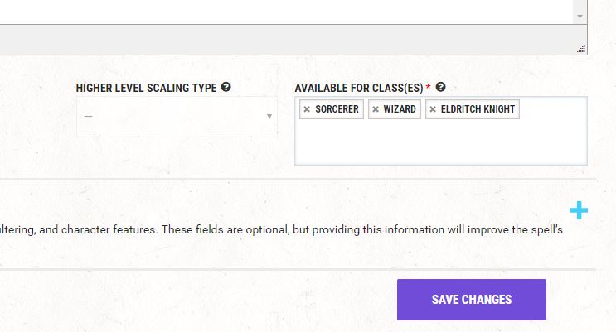Click the text area resize grip

tap(581, 49)
